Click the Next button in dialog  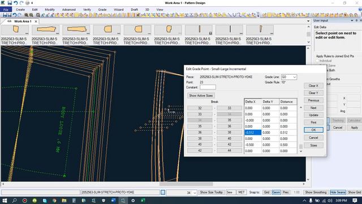coord(313,108)
